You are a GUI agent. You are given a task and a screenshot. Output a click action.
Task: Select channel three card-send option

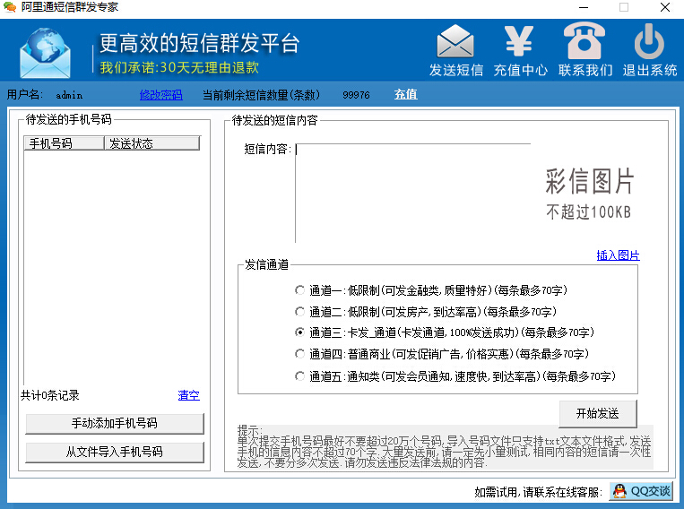pyautogui.click(x=299, y=332)
